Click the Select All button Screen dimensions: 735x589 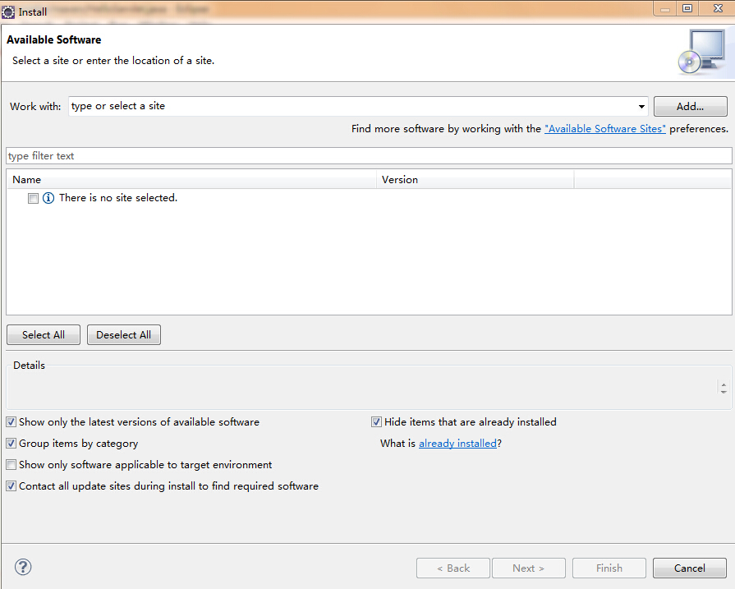(44, 335)
